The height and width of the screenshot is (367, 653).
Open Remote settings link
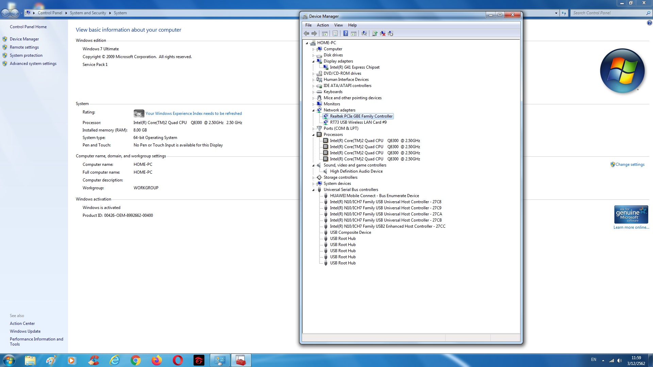(x=24, y=47)
